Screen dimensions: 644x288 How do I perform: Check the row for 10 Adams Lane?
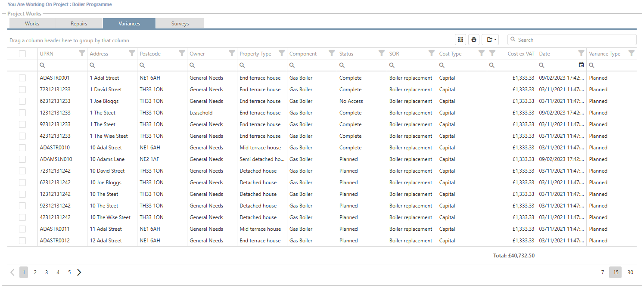pyautogui.click(x=22, y=159)
